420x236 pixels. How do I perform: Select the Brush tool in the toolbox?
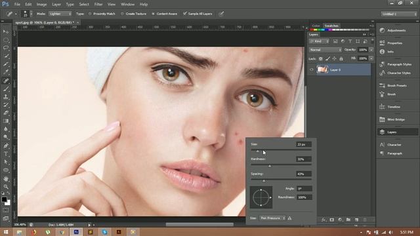(6, 88)
